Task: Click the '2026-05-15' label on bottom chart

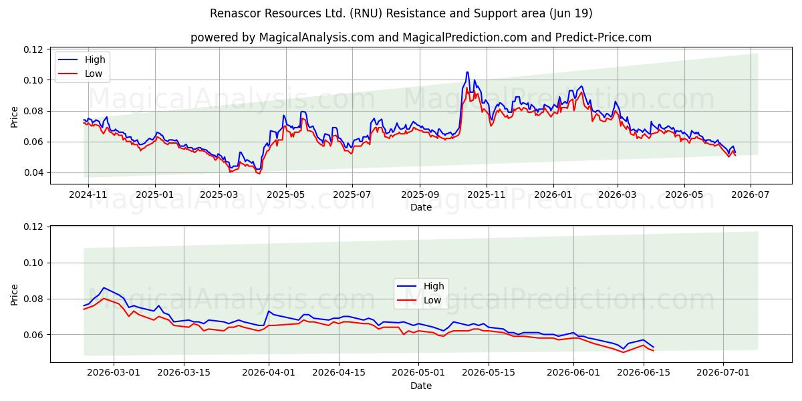Action: (489, 373)
